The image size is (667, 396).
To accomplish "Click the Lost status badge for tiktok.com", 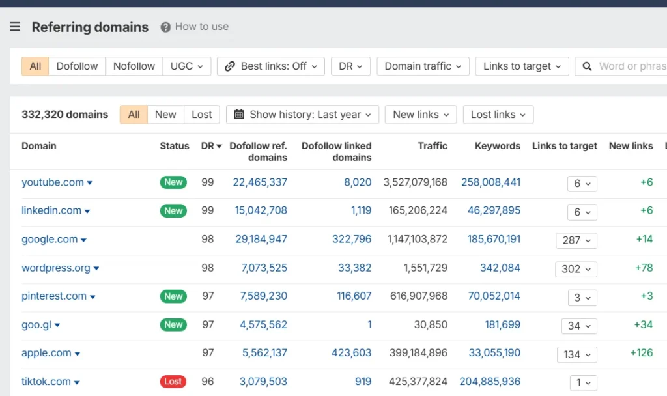I will [x=173, y=382].
